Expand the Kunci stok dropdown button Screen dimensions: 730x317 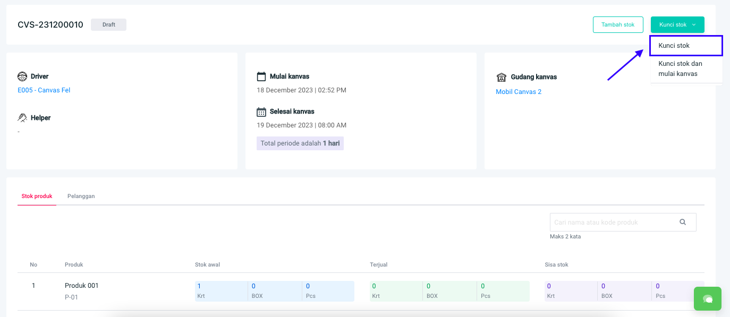(x=677, y=25)
